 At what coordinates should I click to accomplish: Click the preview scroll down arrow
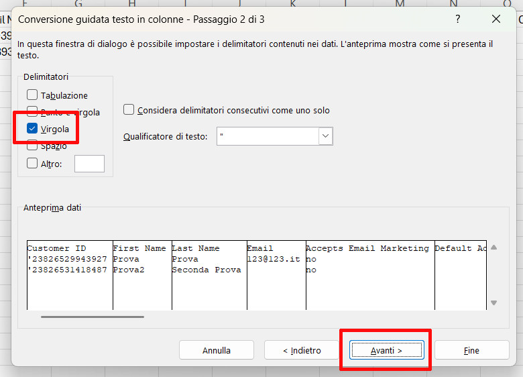pyautogui.click(x=494, y=303)
